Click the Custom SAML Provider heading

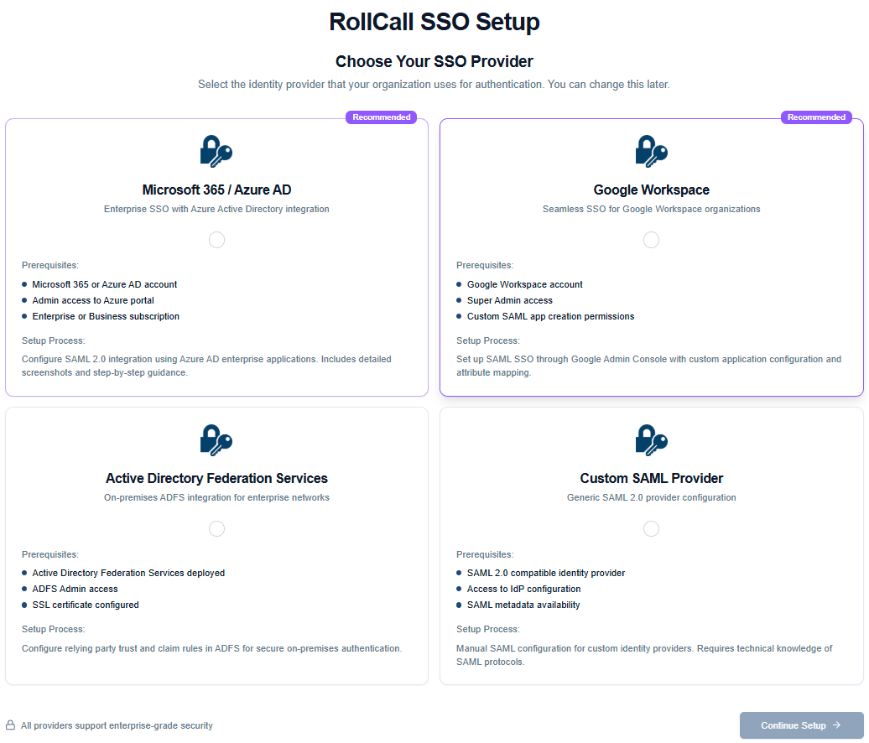pos(651,478)
